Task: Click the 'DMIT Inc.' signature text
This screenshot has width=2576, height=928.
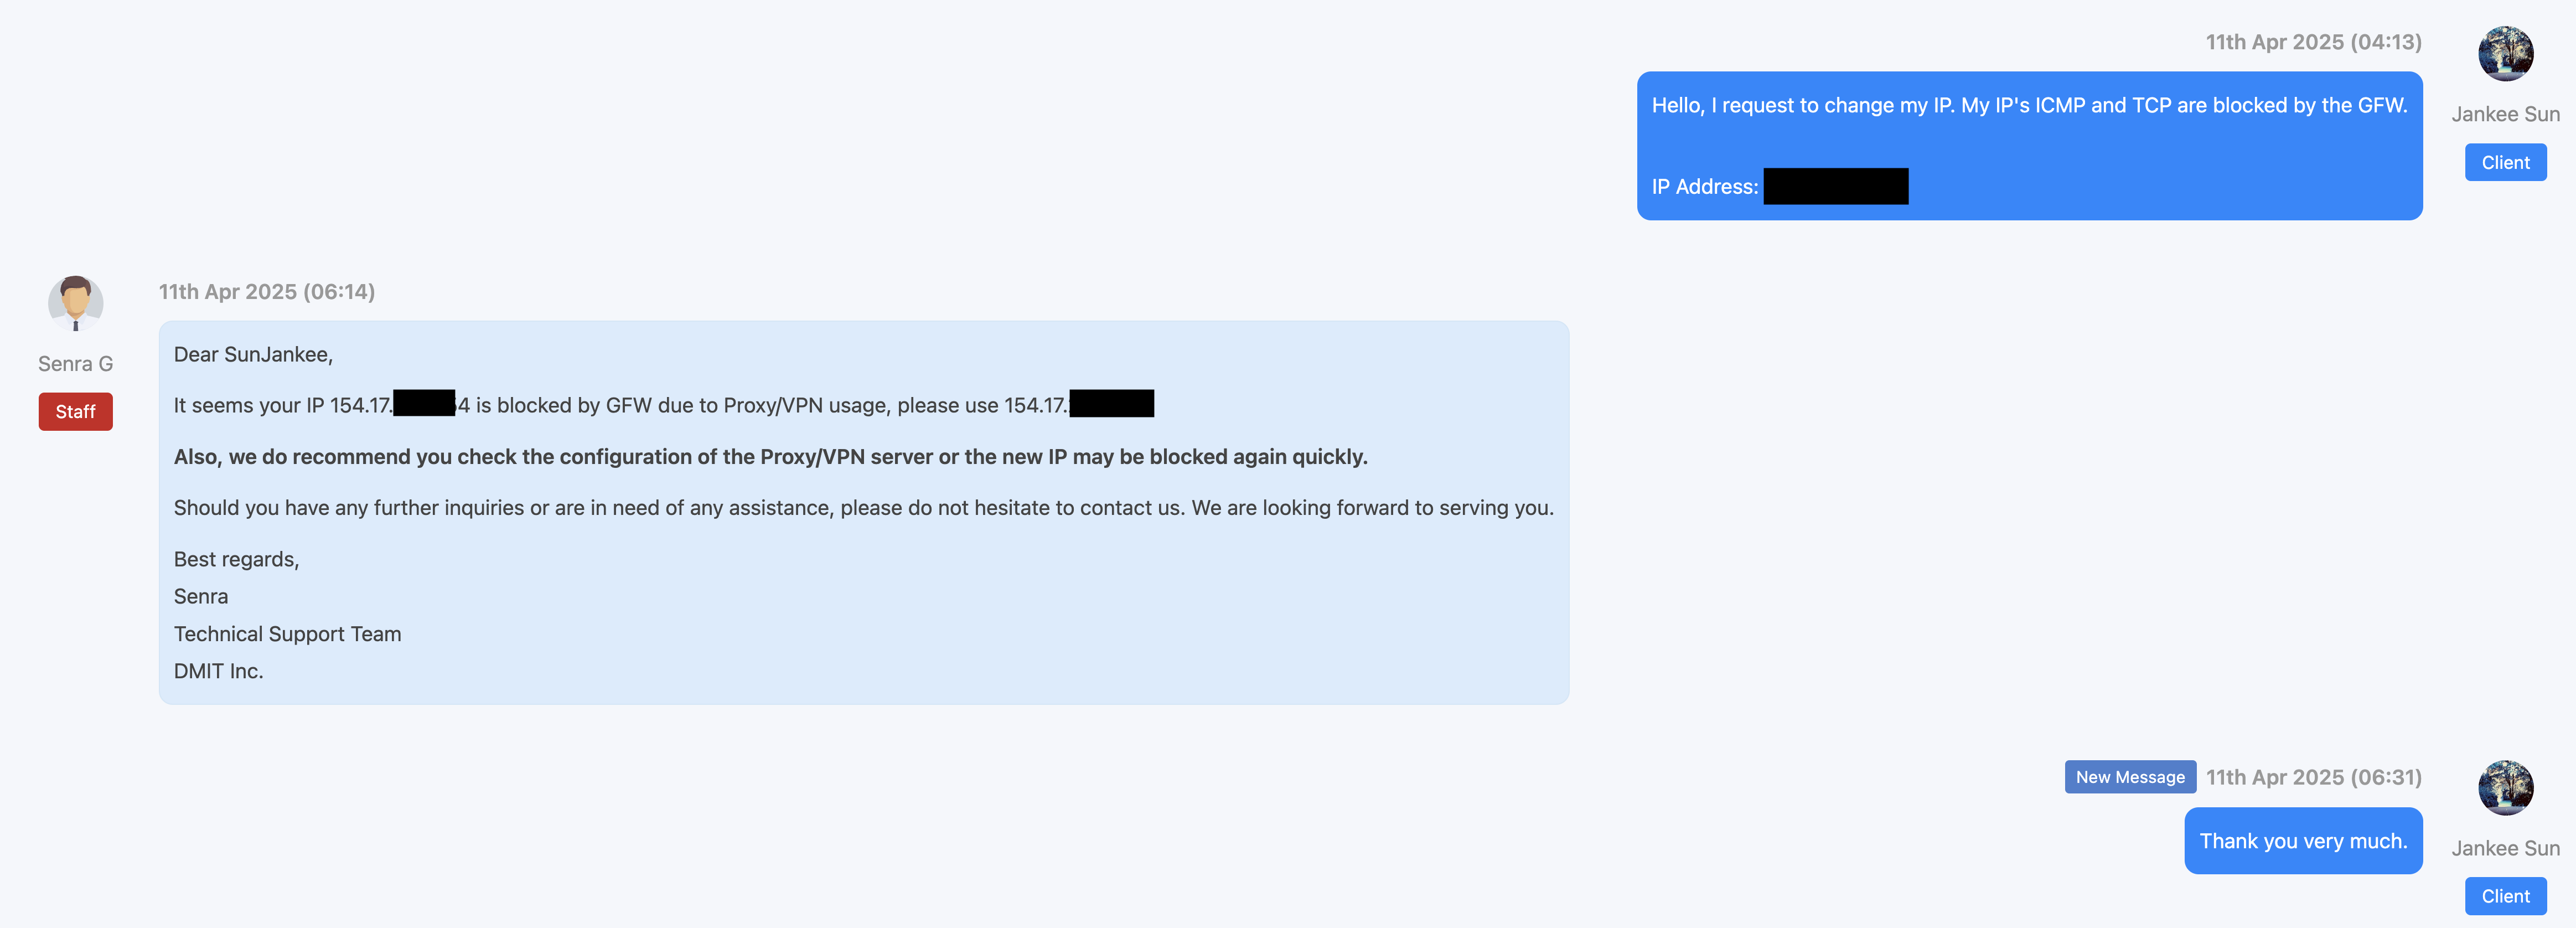Action: [x=218, y=671]
